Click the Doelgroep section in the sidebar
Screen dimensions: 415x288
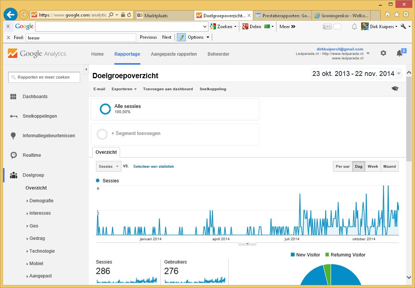click(33, 175)
